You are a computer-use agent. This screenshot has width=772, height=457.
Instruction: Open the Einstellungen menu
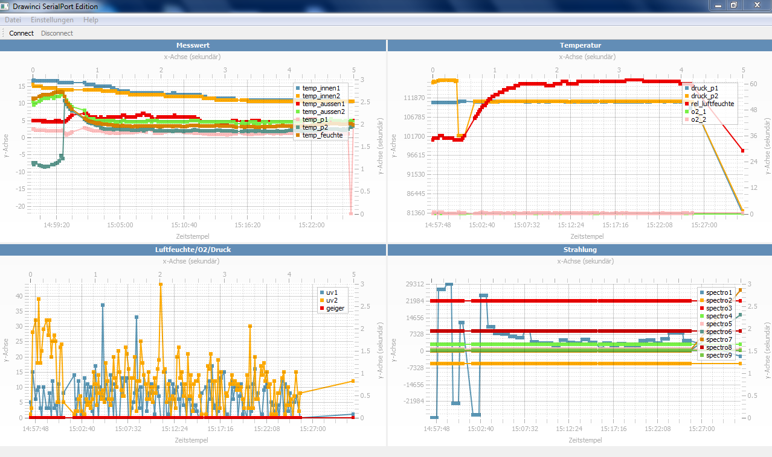(x=52, y=20)
